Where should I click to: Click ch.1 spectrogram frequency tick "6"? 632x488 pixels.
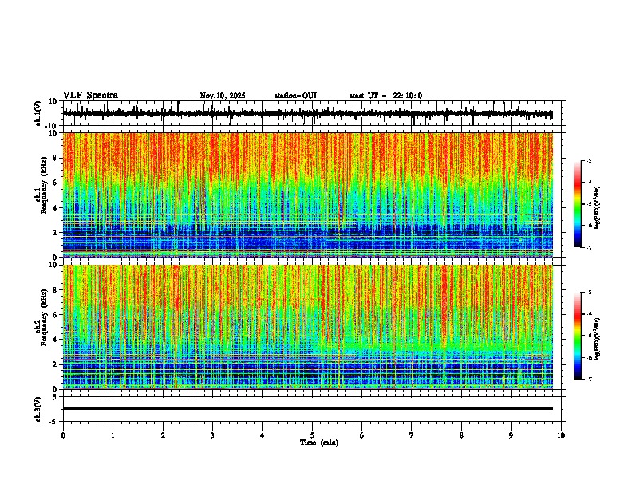click(56, 183)
